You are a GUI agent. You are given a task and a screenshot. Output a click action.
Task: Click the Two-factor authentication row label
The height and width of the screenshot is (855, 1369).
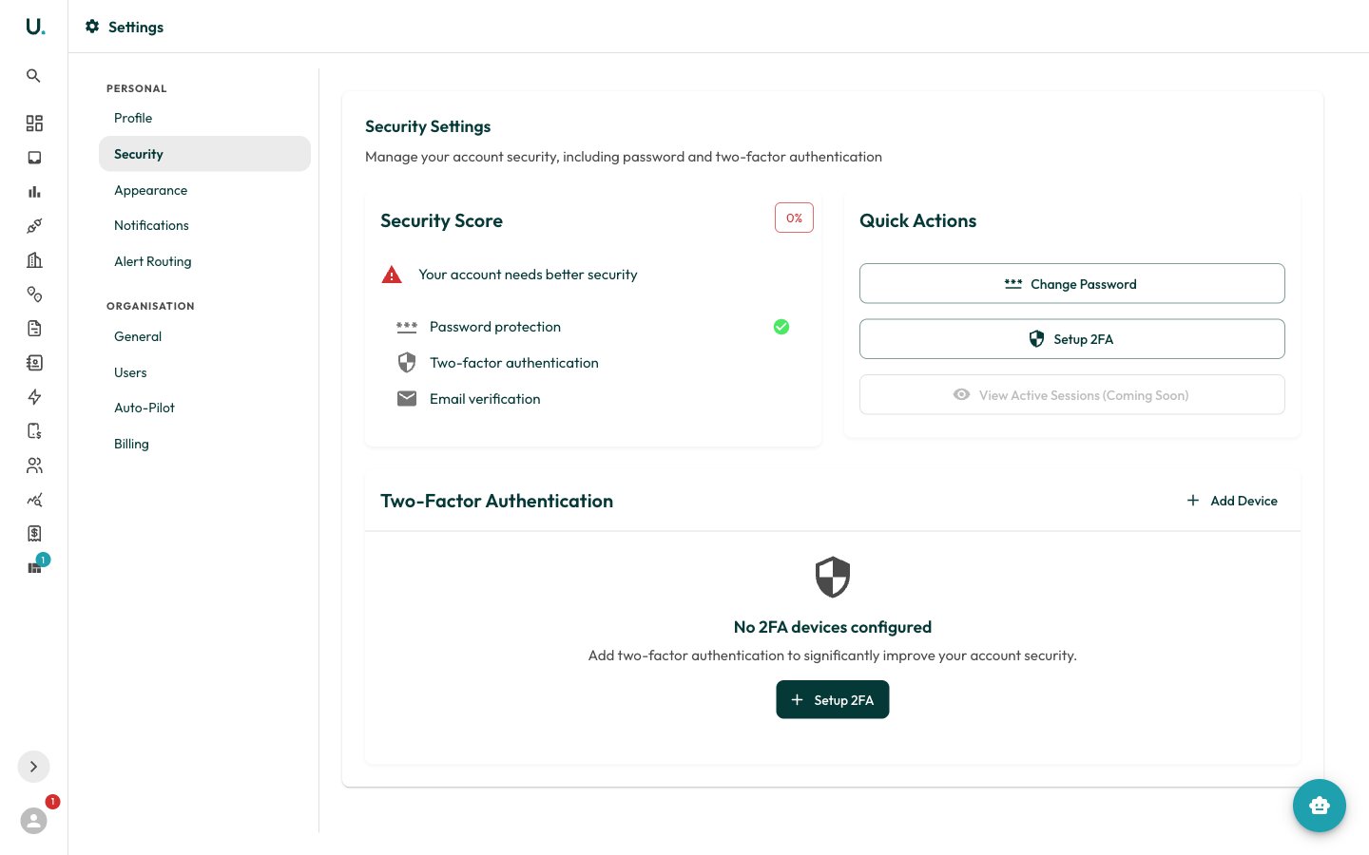pyautogui.click(x=514, y=363)
